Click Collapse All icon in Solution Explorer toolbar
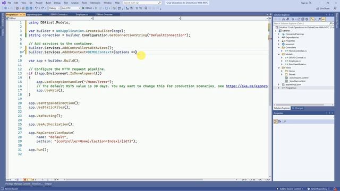340x191 pixels. coord(303,19)
